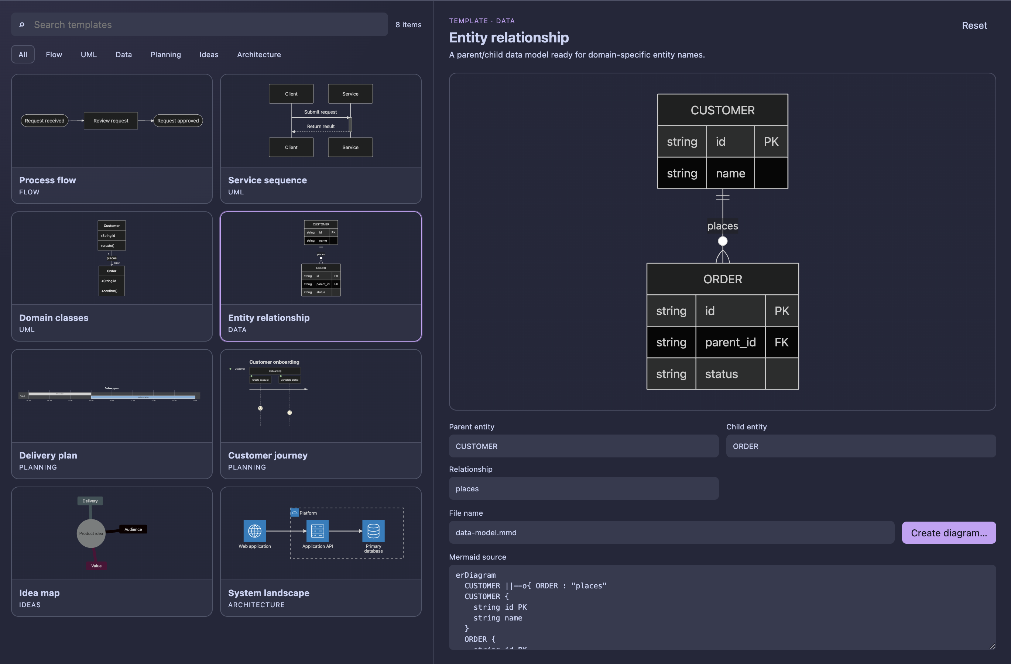Viewport: 1011px width, 664px height.
Task: Click the 'Value' node in Idea map
Action: (96, 566)
